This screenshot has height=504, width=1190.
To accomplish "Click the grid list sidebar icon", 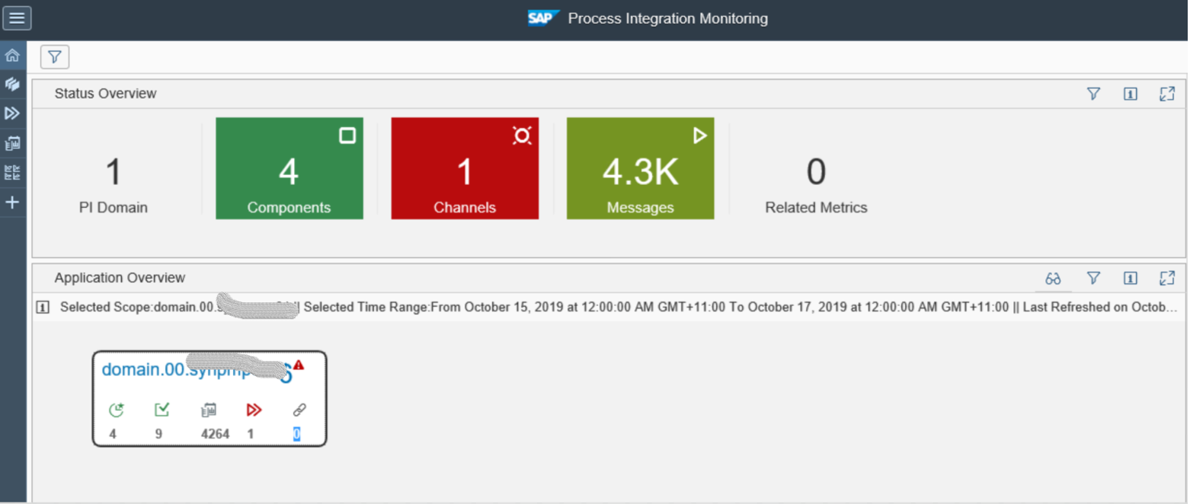I will click(12, 173).
